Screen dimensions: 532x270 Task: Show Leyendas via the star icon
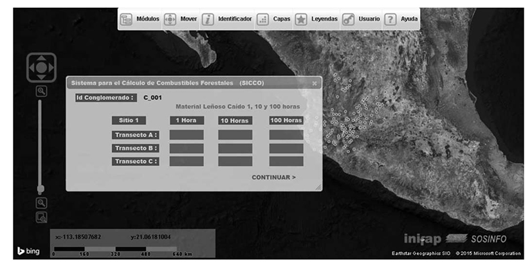tap(301, 19)
